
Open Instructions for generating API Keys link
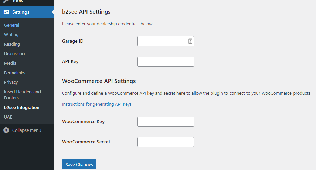click(x=97, y=104)
